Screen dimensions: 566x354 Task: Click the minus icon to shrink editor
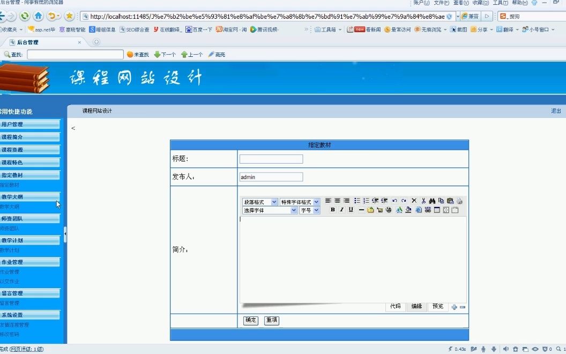click(463, 307)
